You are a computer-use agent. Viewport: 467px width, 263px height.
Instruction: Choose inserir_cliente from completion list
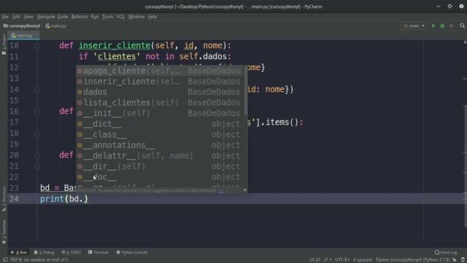(x=161, y=81)
